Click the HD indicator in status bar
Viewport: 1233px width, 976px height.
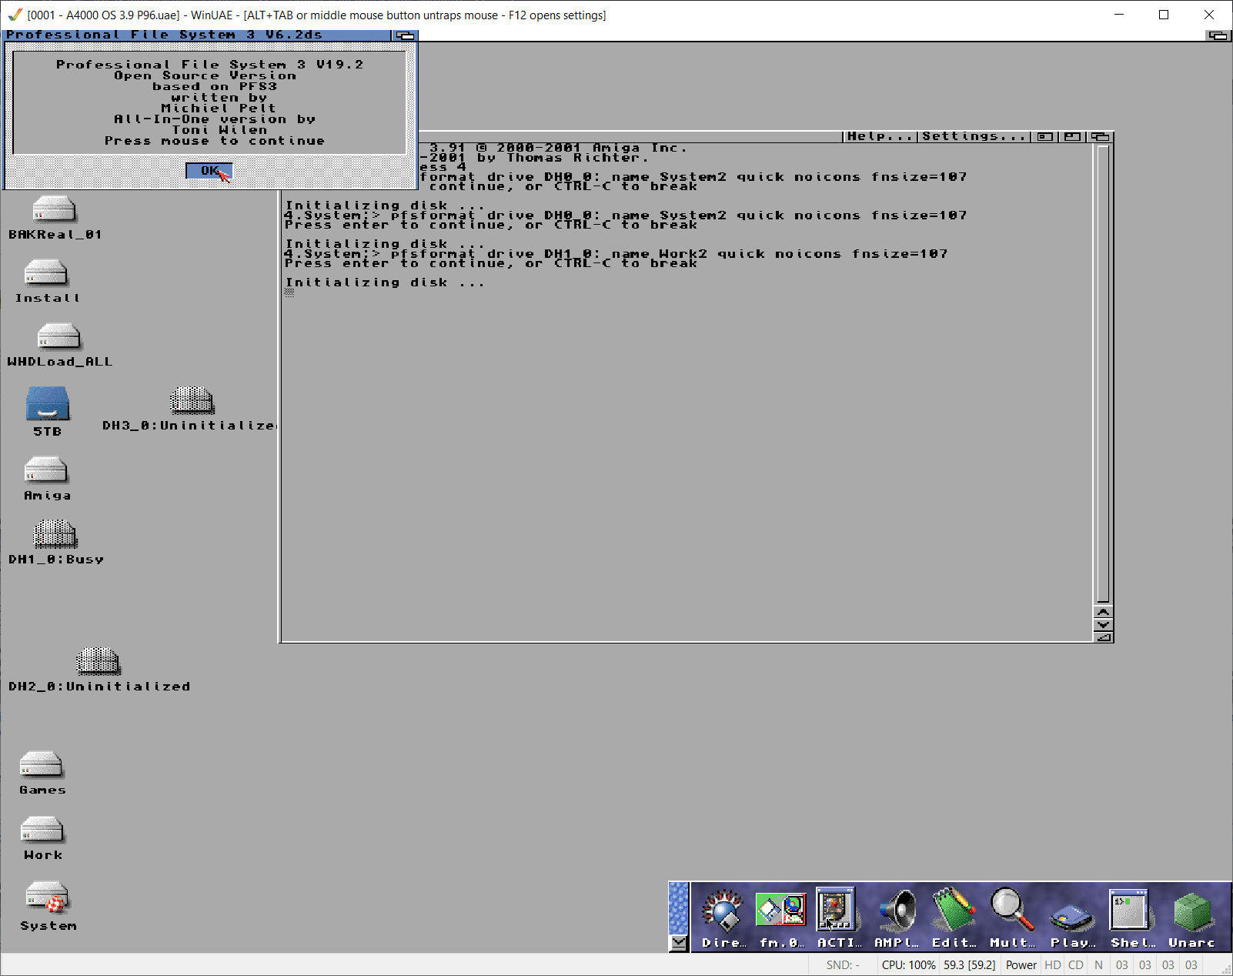[1053, 965]
